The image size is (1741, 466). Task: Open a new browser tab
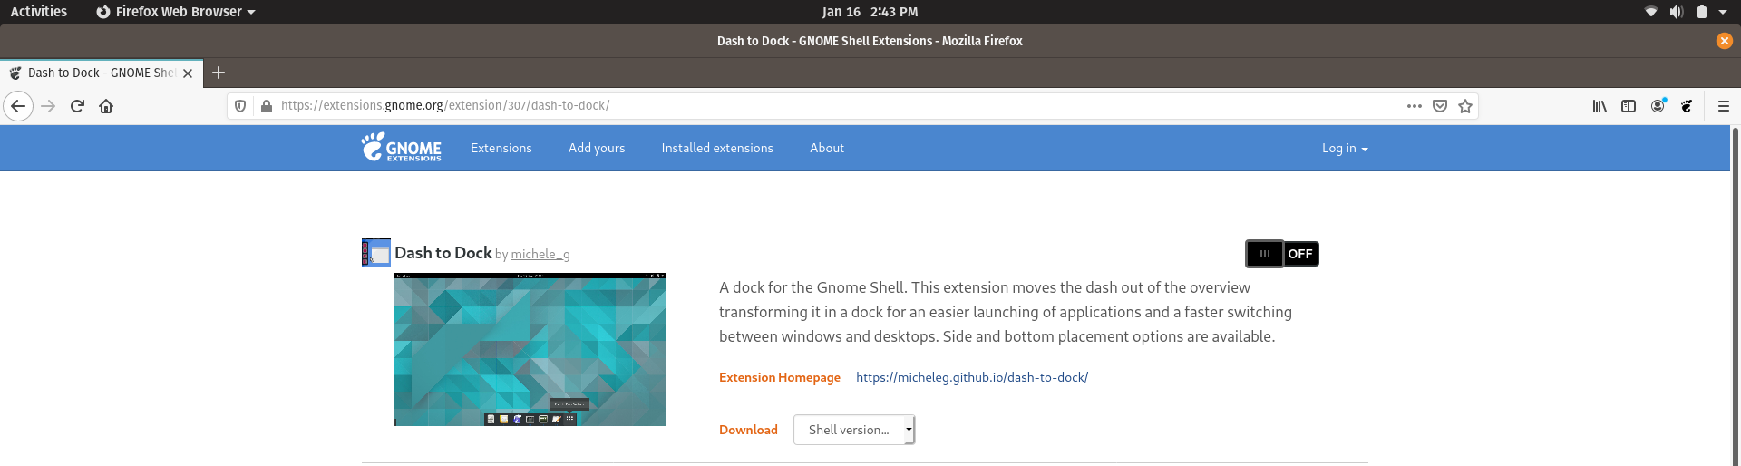[x=219, y=73]
